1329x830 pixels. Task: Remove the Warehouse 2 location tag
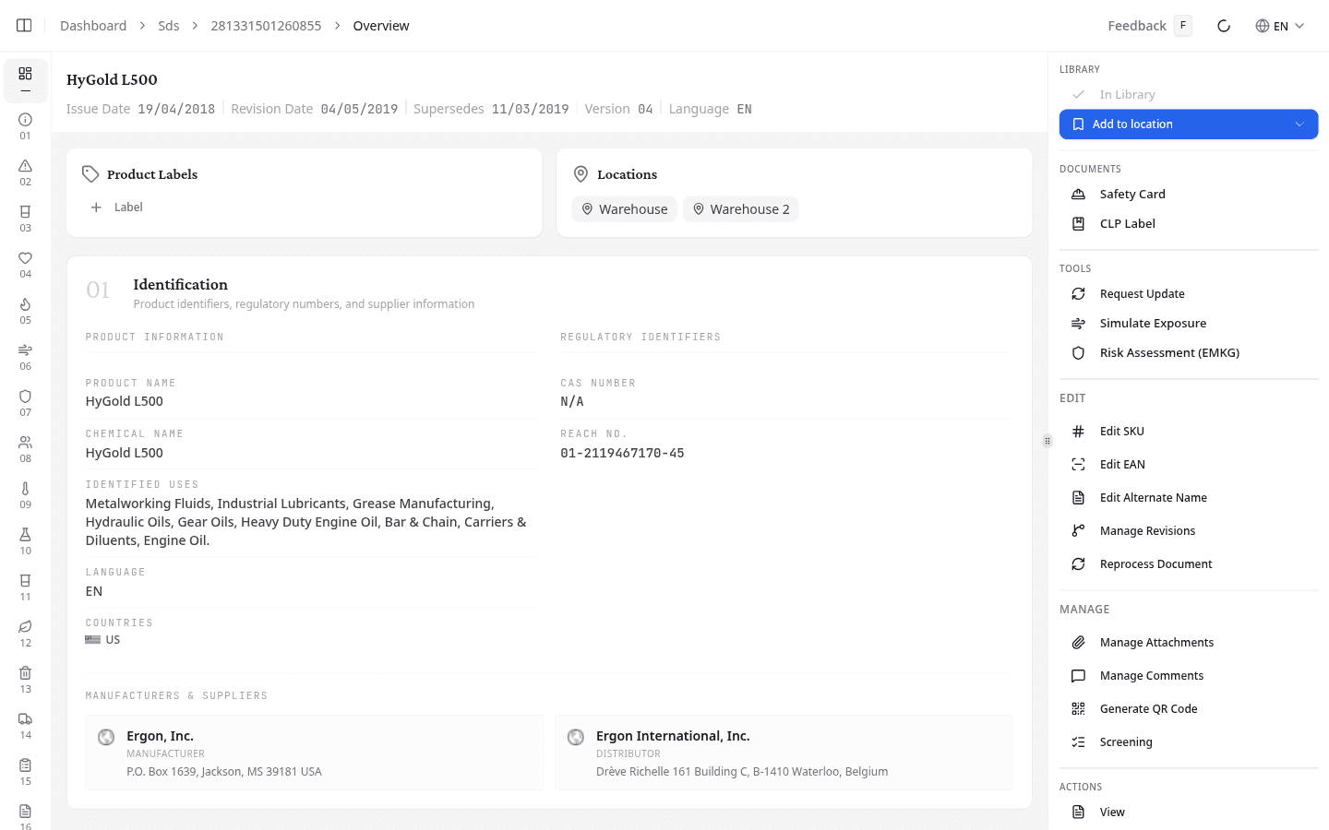point(741,208)
